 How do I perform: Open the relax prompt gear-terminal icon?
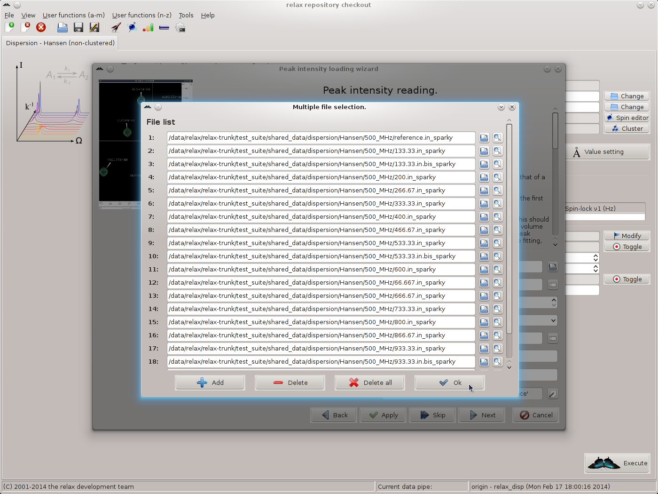click(x=180, y=27)
